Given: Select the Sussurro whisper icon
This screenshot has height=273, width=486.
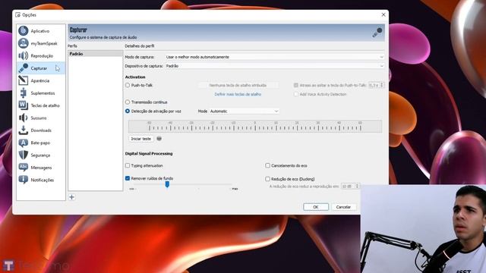Looking at the screenshot, I should pos(24,118).
